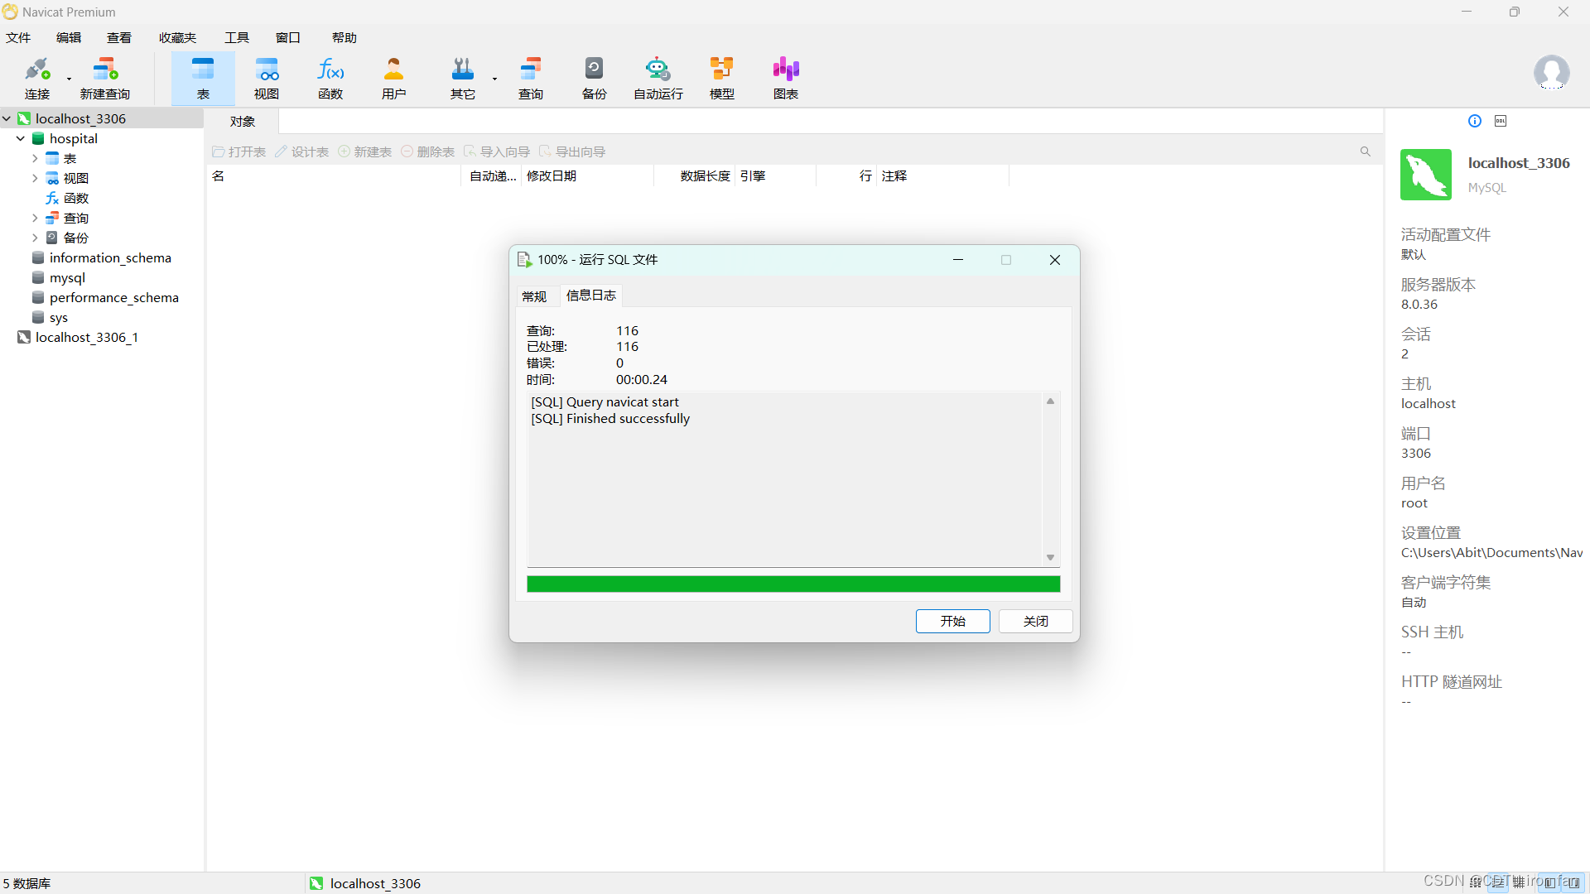Show the DDL panel icon
This screenshot has height=894, width=1590.
pyautogui.click(x=1501, y=121)
